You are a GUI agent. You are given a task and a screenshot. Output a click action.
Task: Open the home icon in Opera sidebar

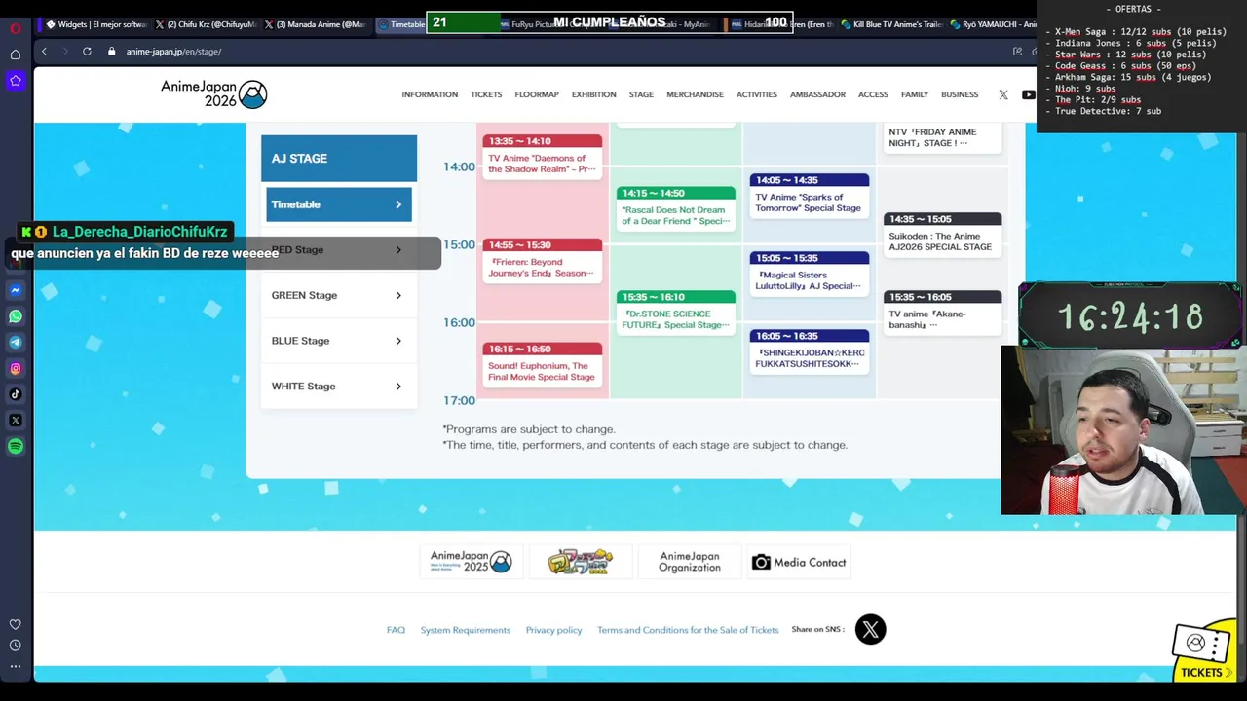coord(16,55)
